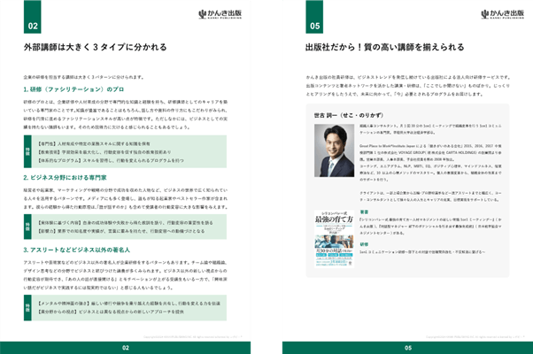
Task: Click the green footer bar showing 02
Action: (x=126, y=348)
